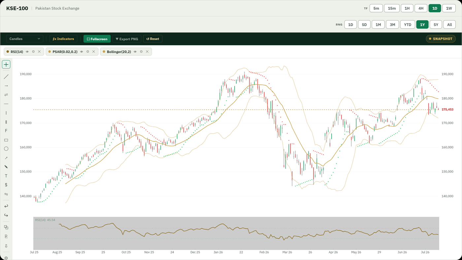The width and height of the screenshot is (462, 260).
Task: Set range to 5D
Action: [364, 24]
